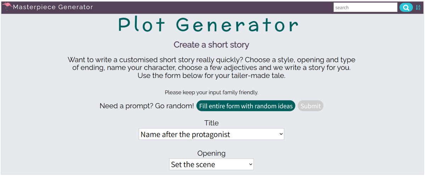Click the Plot Generator heading
The image size is (425, 176).
point(208,25)
